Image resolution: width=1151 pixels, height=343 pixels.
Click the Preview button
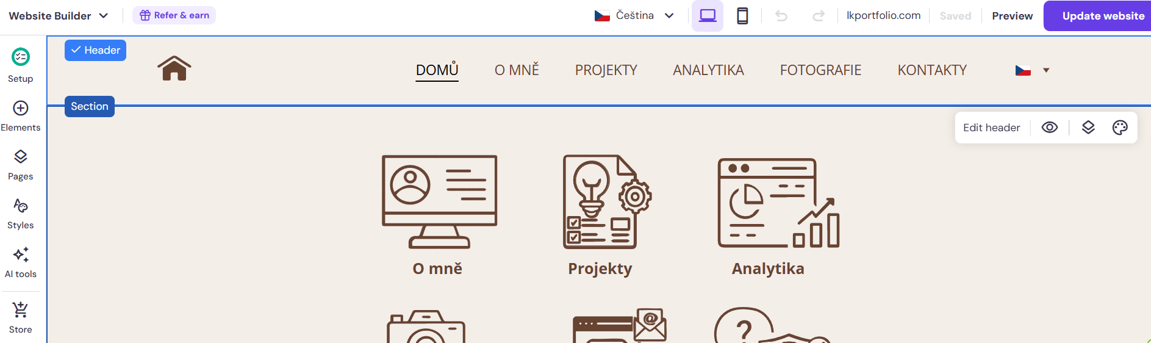(1012, 16)
